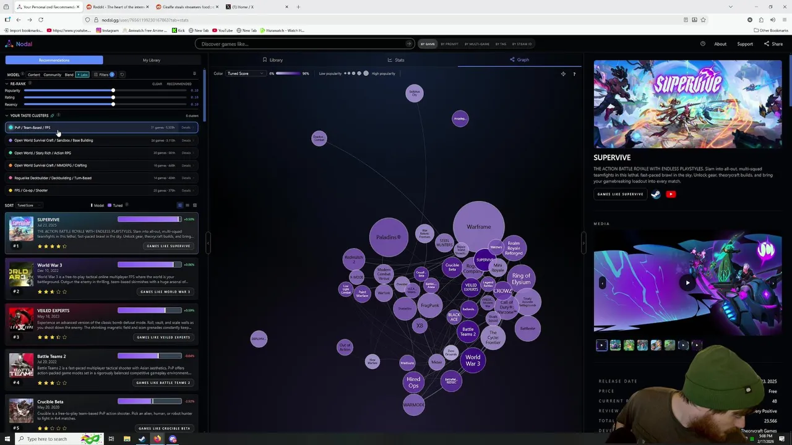Screen dimensions: 792x445
Task: Go to previous media with left arrow
Action: pyautogui.click(x=601, y=282)
